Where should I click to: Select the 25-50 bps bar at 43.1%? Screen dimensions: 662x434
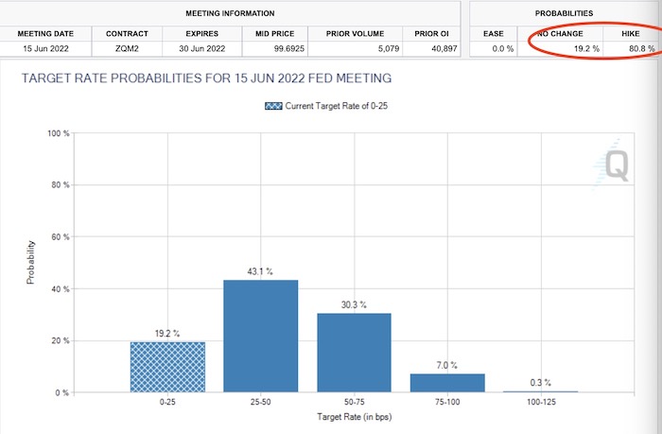[x=260, y=336]
